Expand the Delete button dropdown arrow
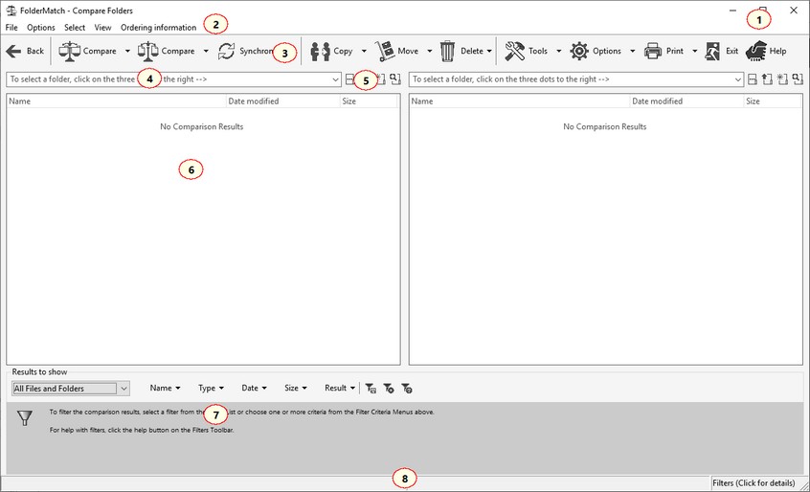Image resolution: width=810 pixels, height=492 pixels. pos(489,51)
